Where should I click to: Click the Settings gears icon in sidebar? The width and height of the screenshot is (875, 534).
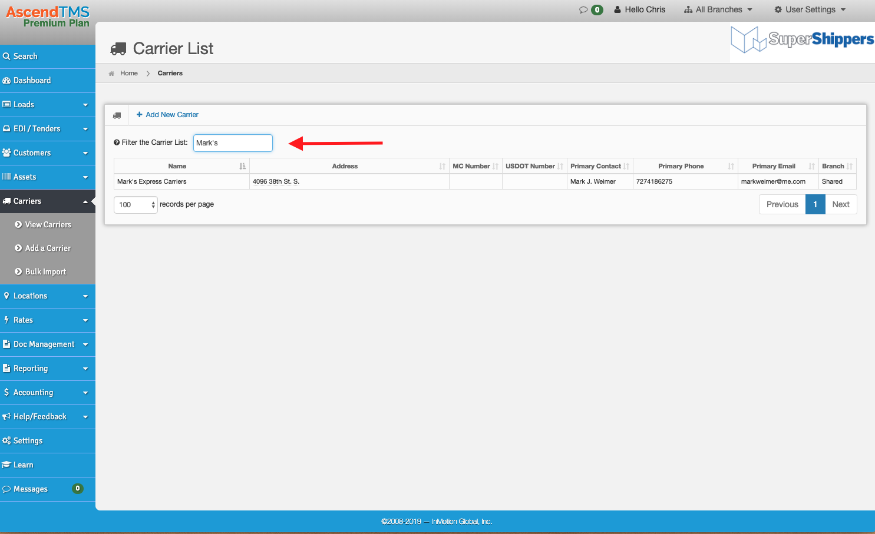pos(6,441)
